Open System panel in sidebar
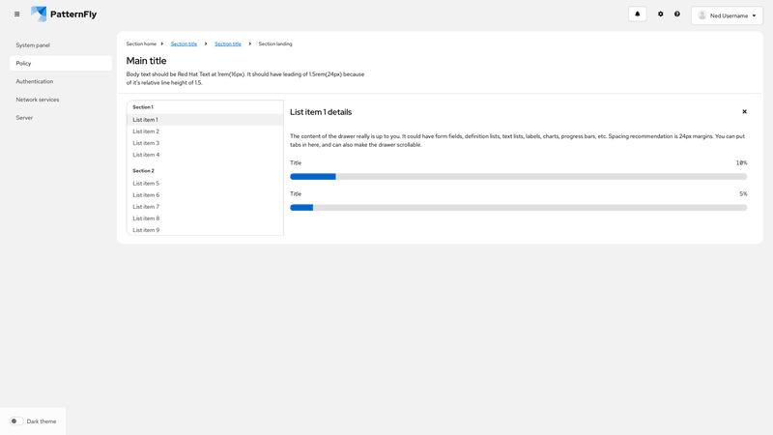 (x=33, y=45)
